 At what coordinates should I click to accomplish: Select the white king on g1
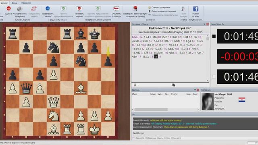pyautogui.click(x=94, y=129)
